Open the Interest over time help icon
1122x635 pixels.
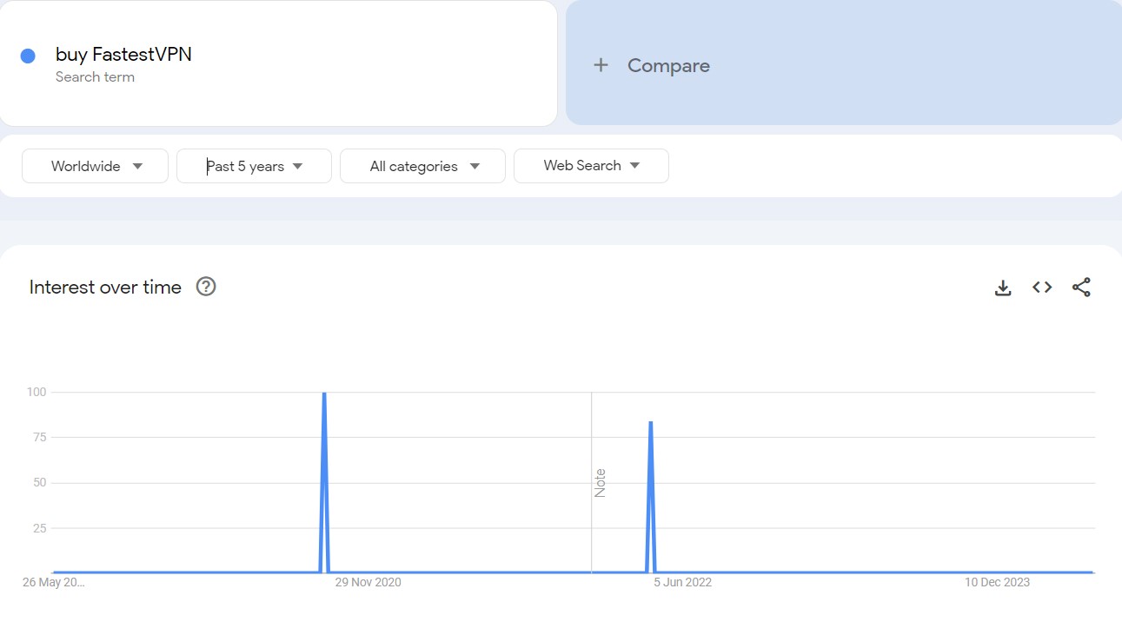click(x=206, y=287)
